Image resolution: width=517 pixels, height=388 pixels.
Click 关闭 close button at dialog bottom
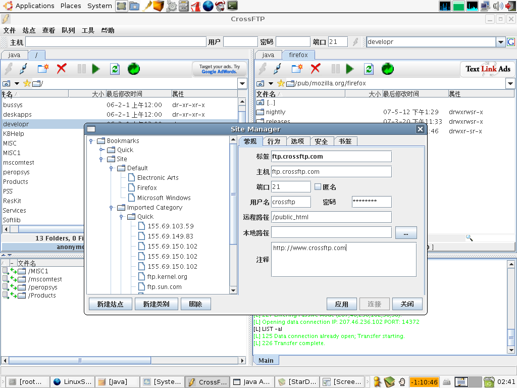click(407, 304)
